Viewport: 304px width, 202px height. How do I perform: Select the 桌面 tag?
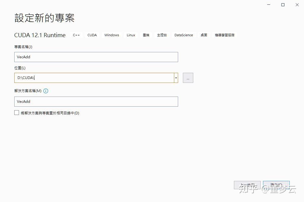tap(204, 35)
